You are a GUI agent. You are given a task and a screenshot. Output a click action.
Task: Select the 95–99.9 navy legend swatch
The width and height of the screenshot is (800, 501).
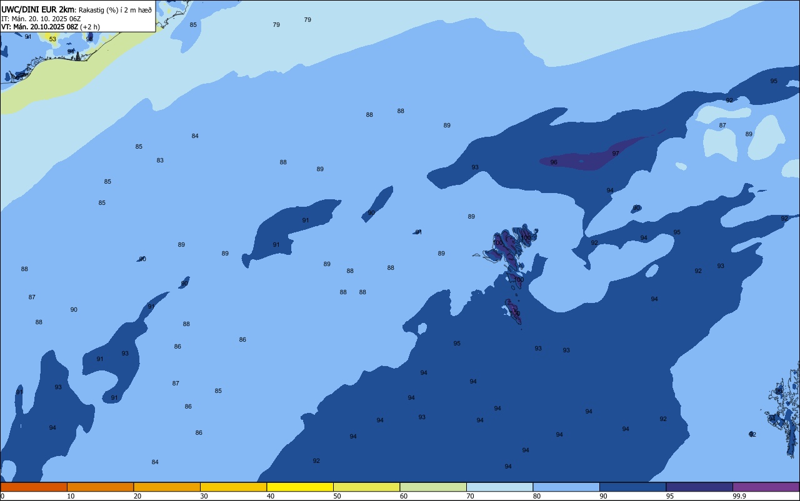699,487
